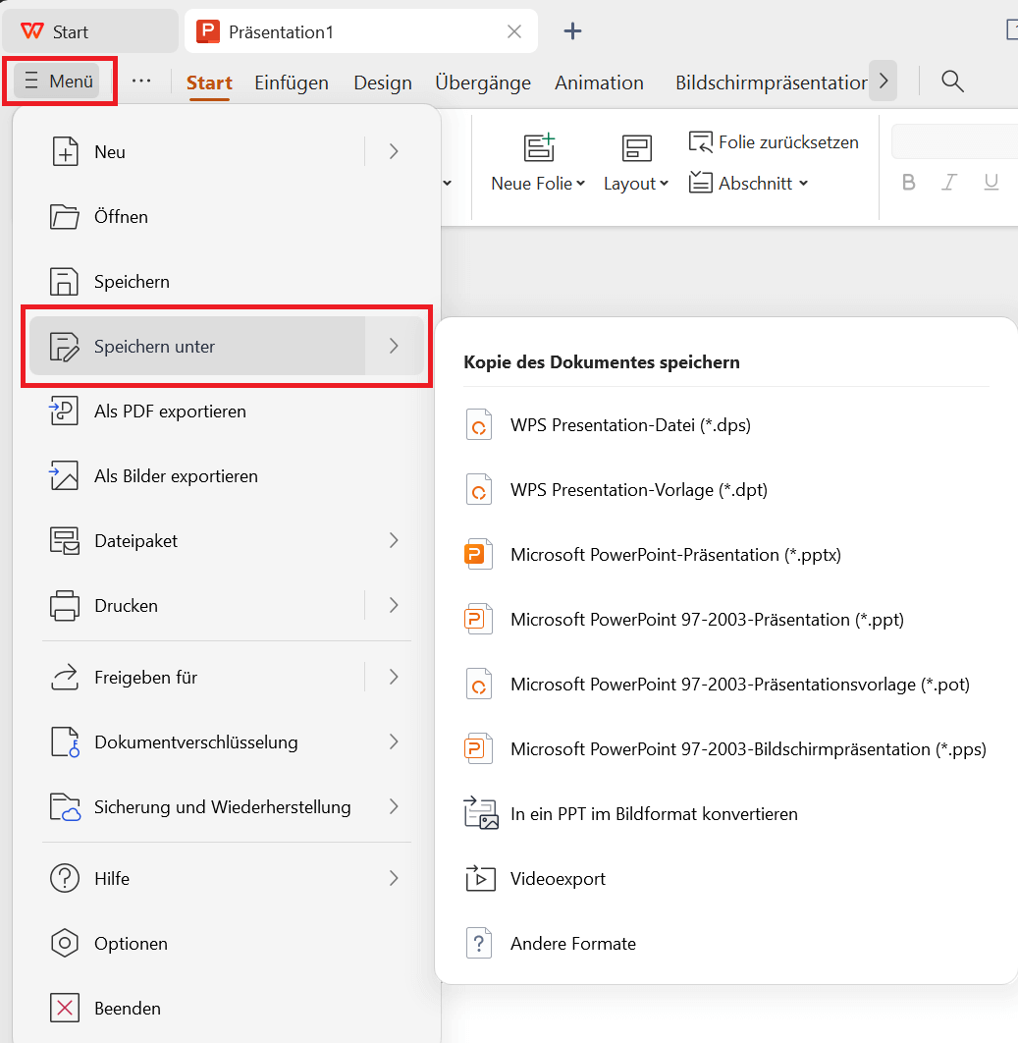Toggle underline formatting button
The image size is (1018, 1043).
click(x=991, y=183)
